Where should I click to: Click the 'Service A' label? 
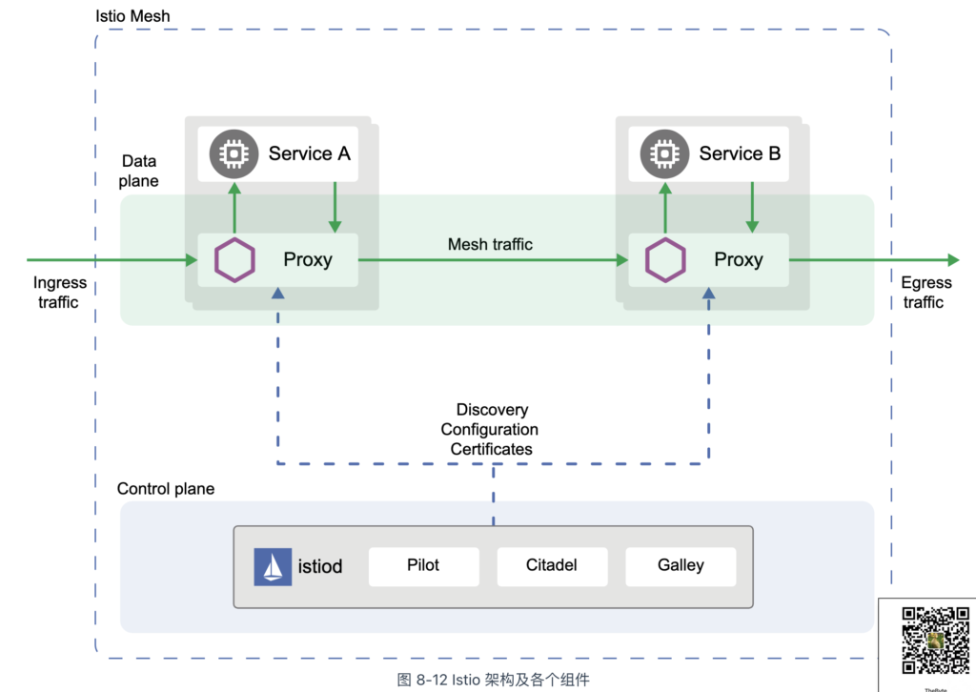pyautogui.click(x=310, y=153)
